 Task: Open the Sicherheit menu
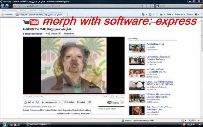click(180, 14)
